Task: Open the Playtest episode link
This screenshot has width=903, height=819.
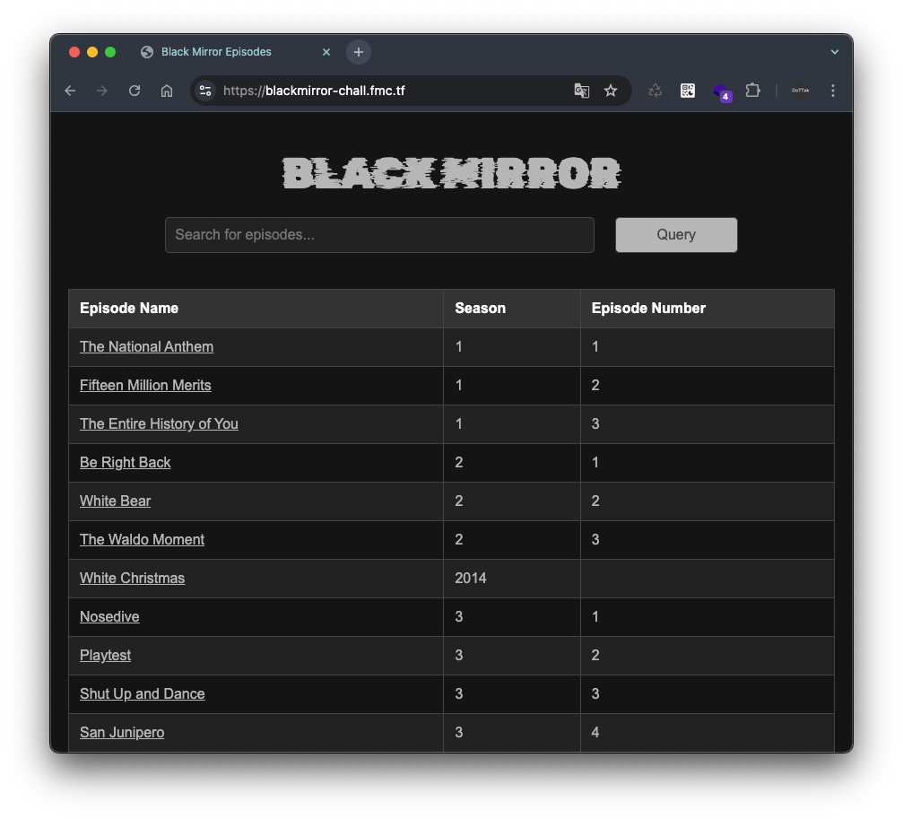Action: [105, 656]
